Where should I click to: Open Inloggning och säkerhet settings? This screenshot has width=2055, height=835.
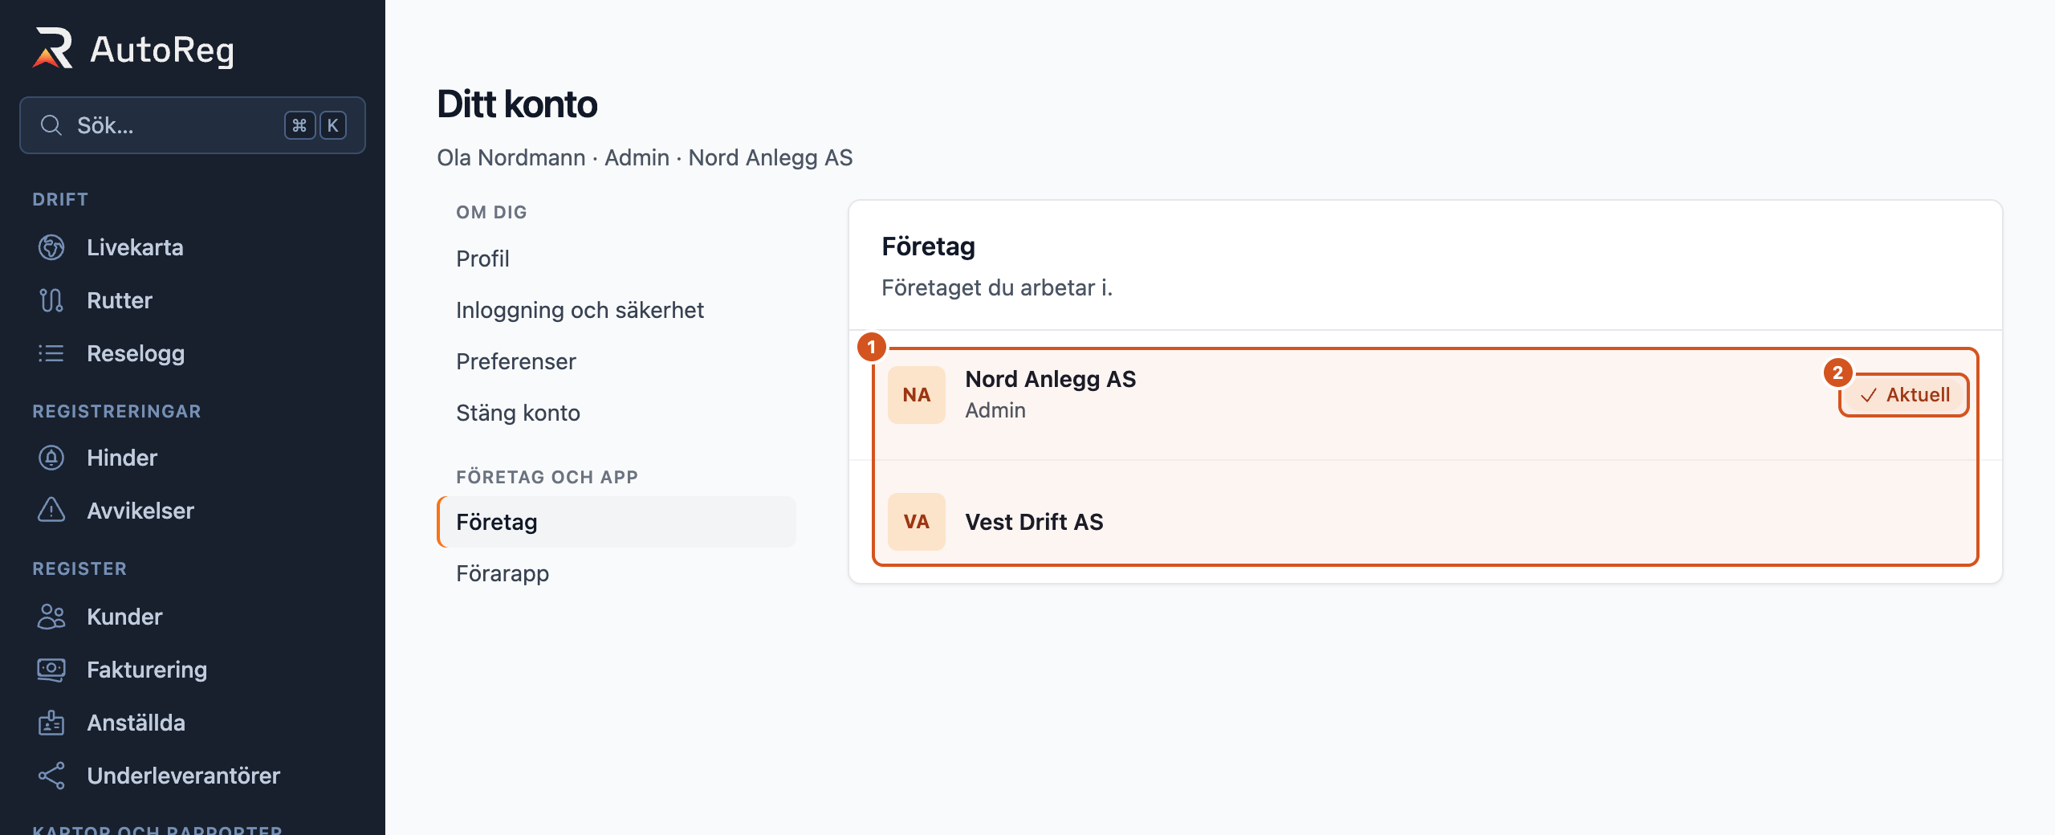(616, 310)
